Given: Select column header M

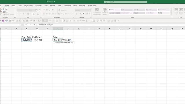Looking at the screenshot, I should tap(130, 29).
